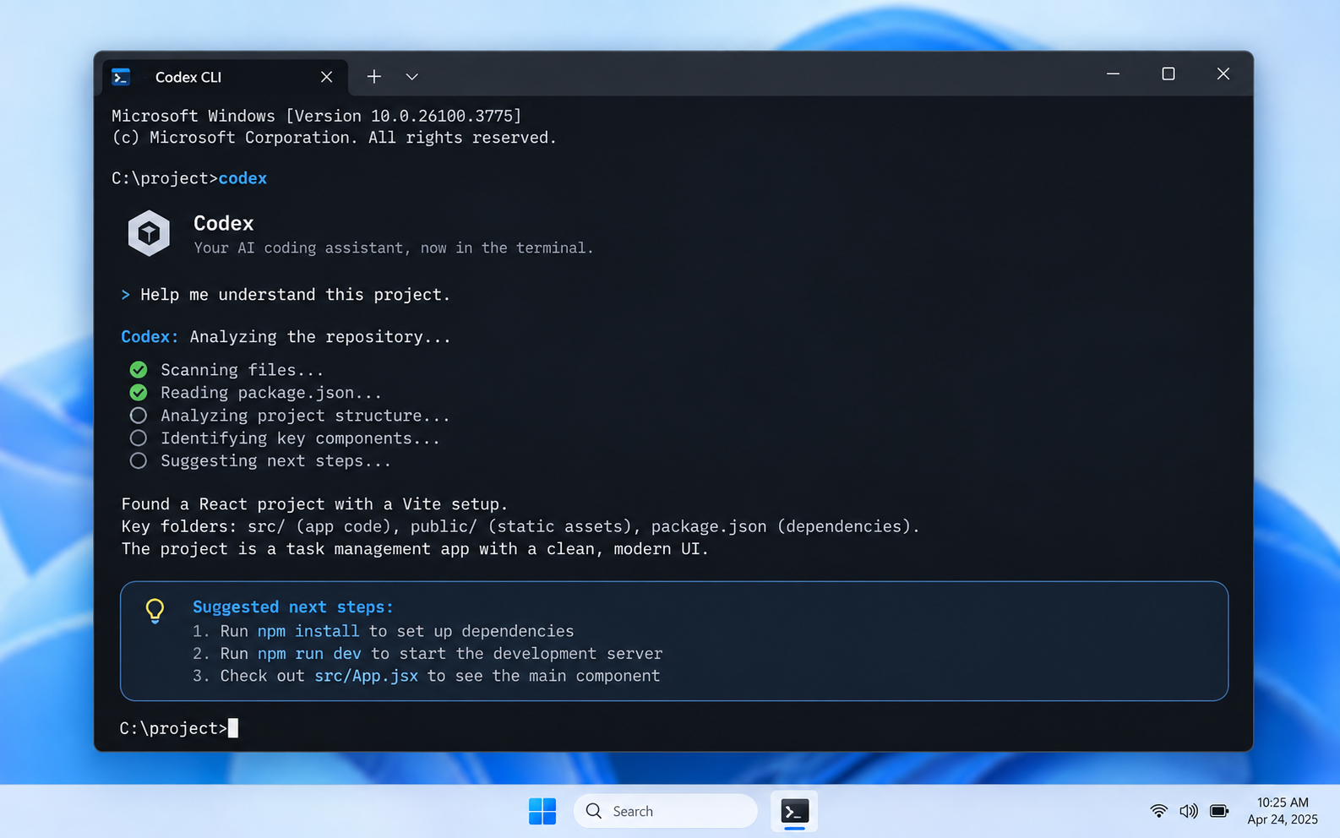Image resolution: width=1340 pixels, height=838 pixels.
Task: Click the circle beside Analyzing project structure
Action: [x=139, y=416]
